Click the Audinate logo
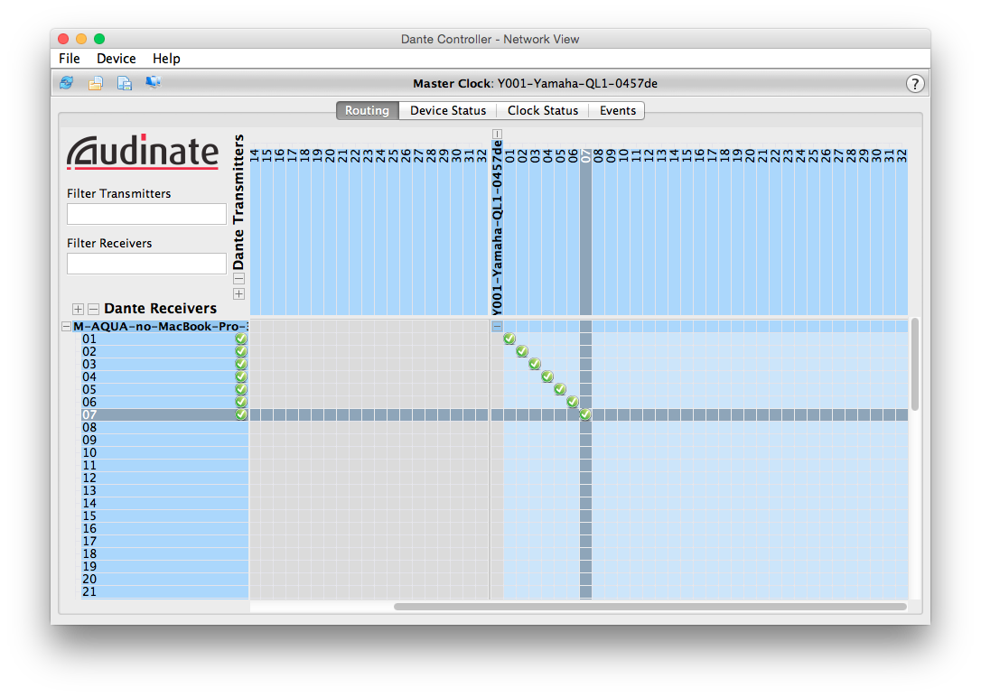 pyautogui.click(x=143, y=152)
